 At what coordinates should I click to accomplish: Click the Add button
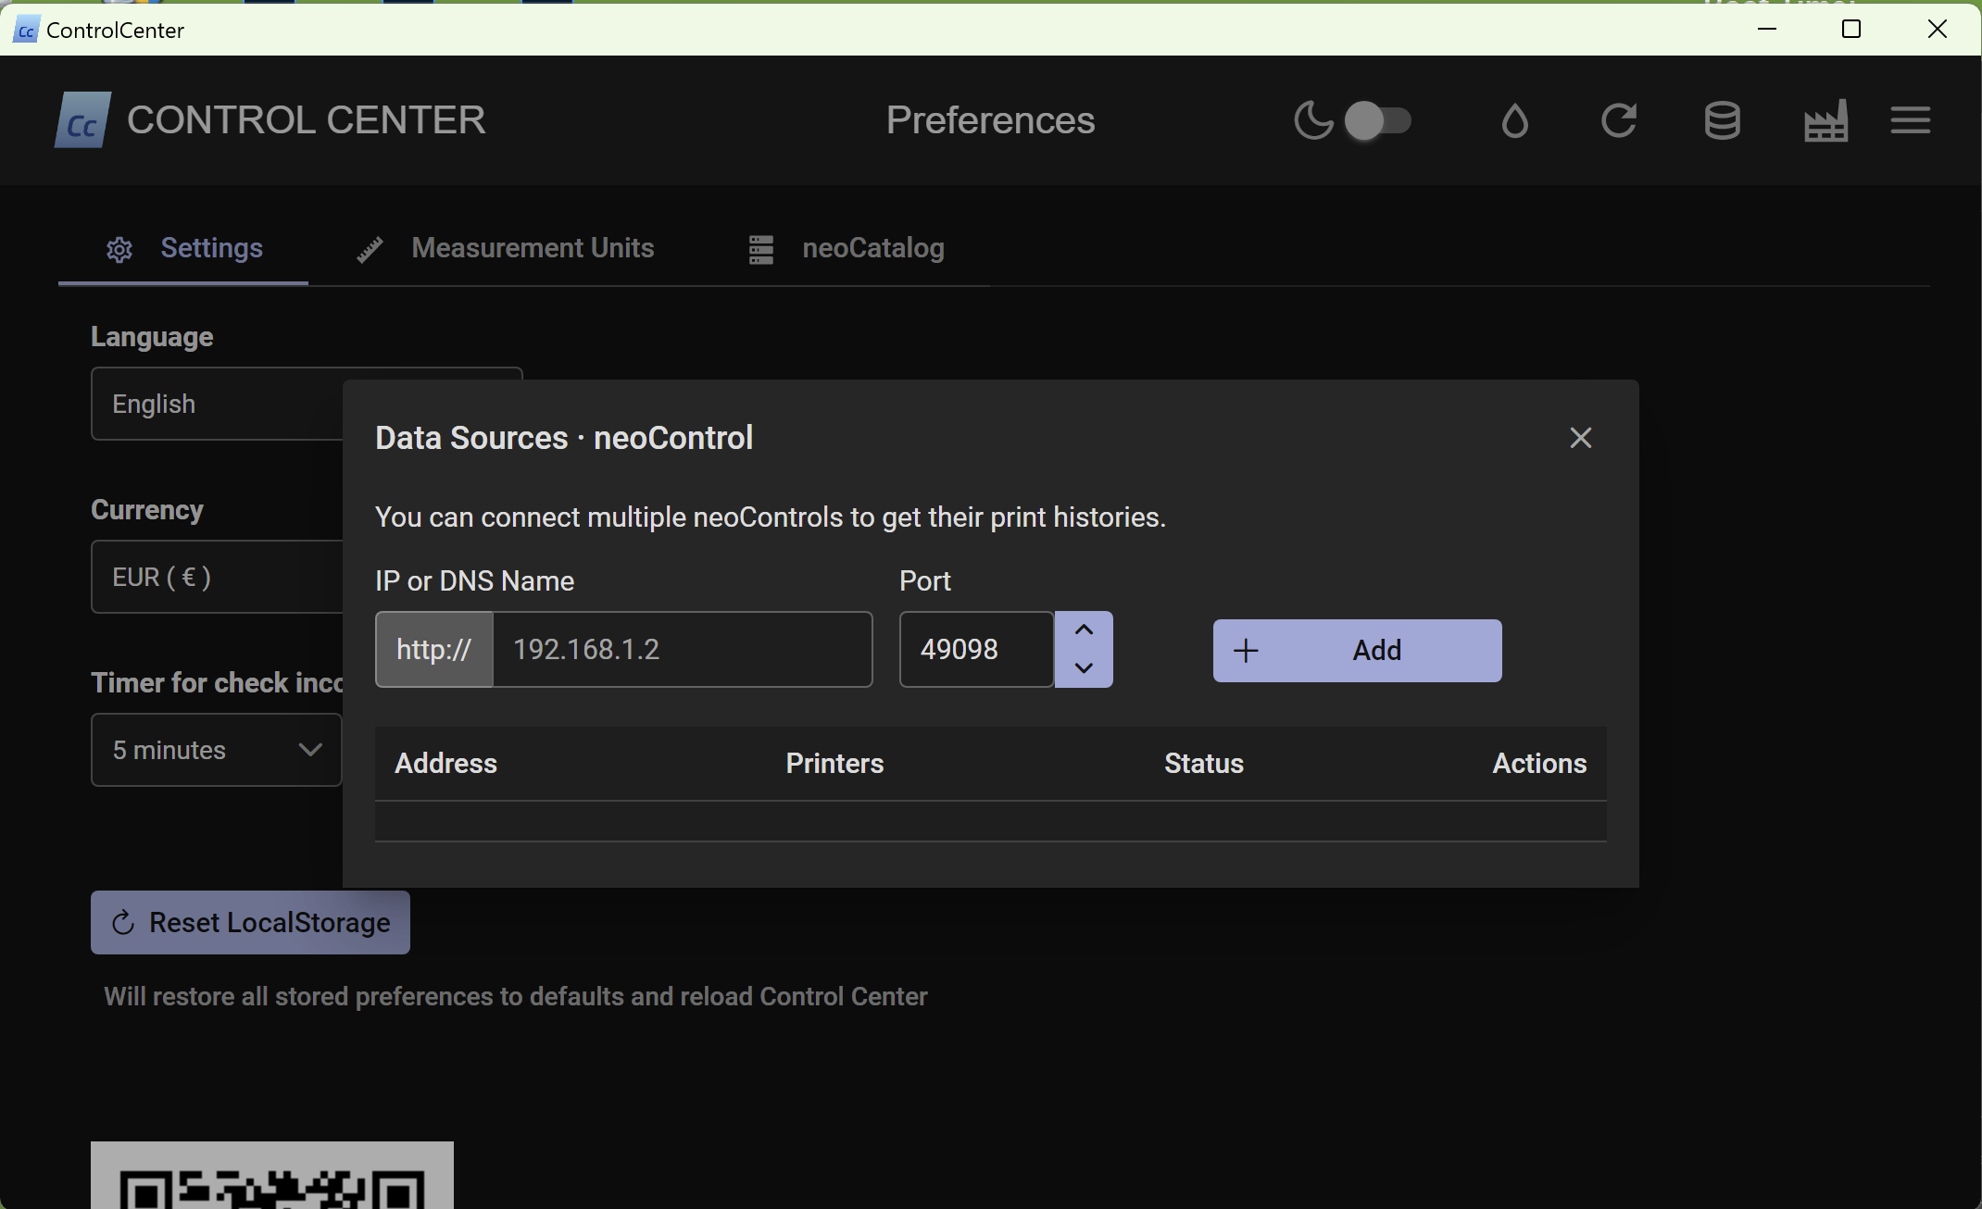pos(1357,651)
